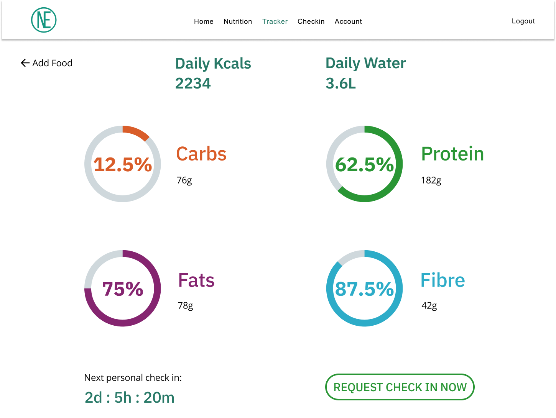
Task: Tap the Fibre 87.5% progress ring
Action: (364, 289)
